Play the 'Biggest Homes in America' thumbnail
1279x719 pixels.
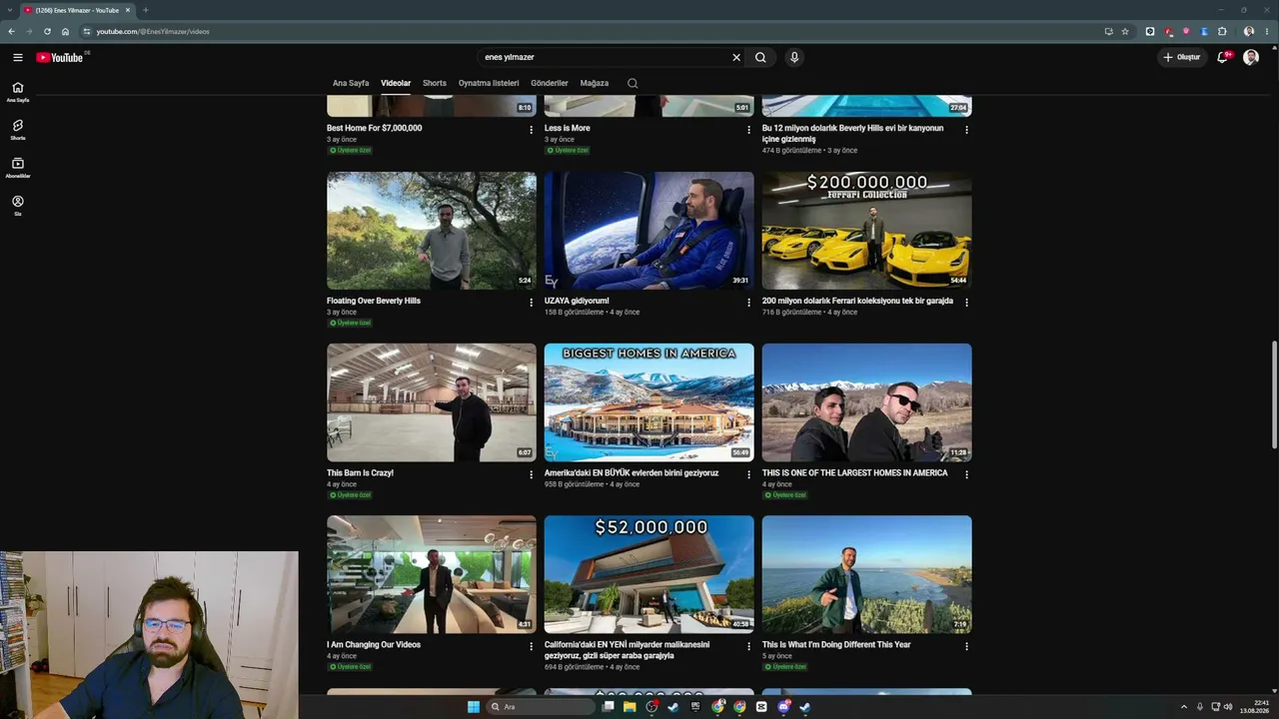[x=649, y=402]
